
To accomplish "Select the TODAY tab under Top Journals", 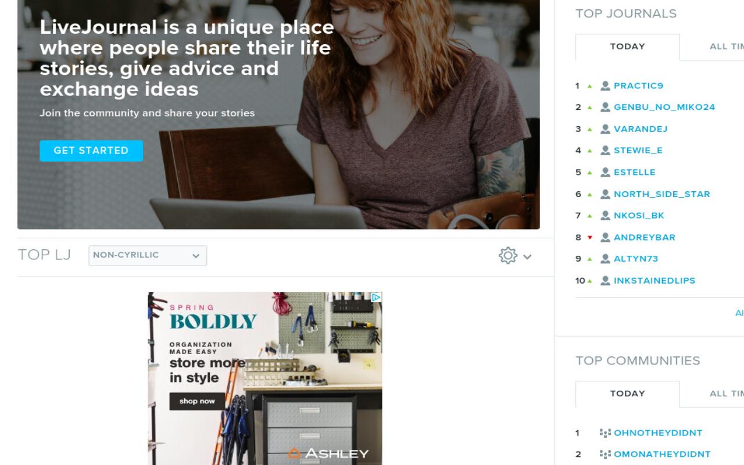I will pyautogui.click(x=627, y=47).
